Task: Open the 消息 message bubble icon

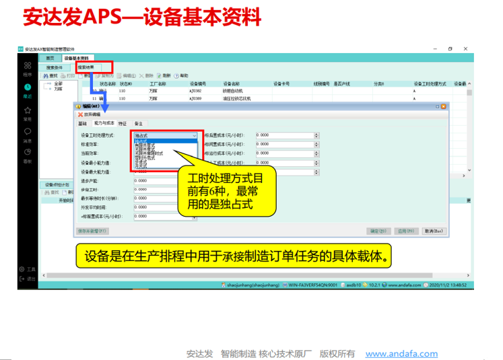Action: 28,131
